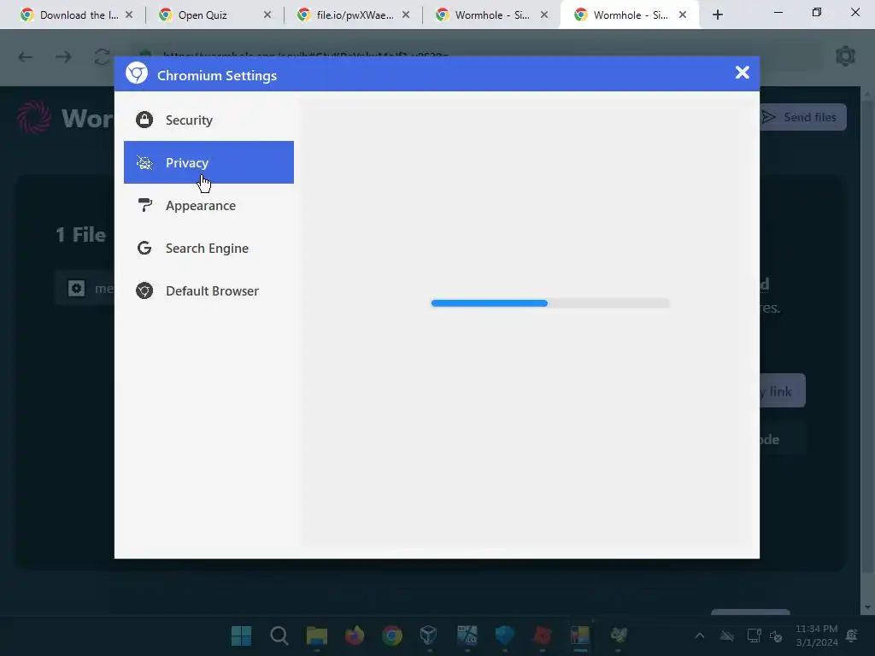Open the cube app icon in taskbar
The image size is (875, 656).
pyautogui.click(x=429, y=635)
